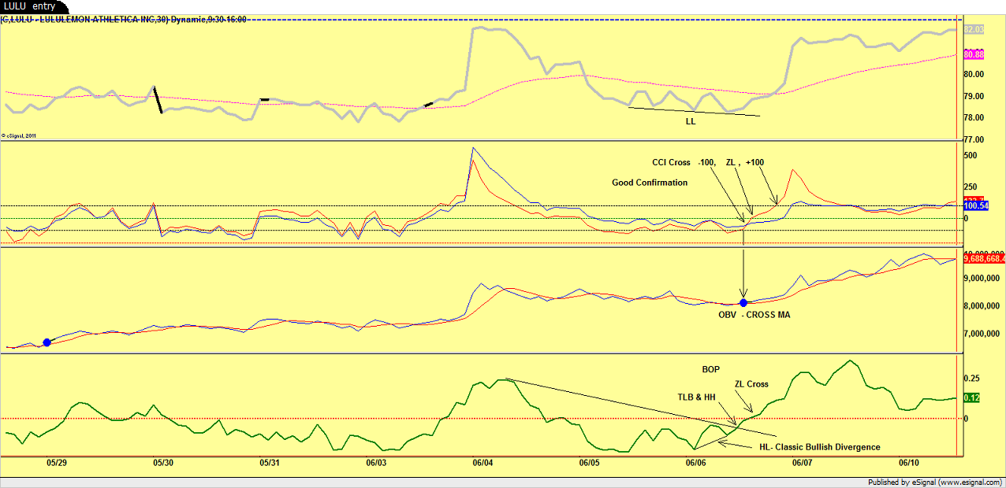This screenshot has height=488, width=1006.
Task: Click the 250 value on the CCI axis
Action: point(972,187)
